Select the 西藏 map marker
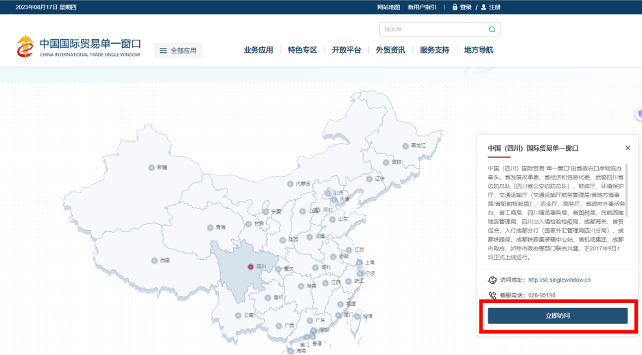The width and height of the screenshot is (642, 355). point(154,260)
